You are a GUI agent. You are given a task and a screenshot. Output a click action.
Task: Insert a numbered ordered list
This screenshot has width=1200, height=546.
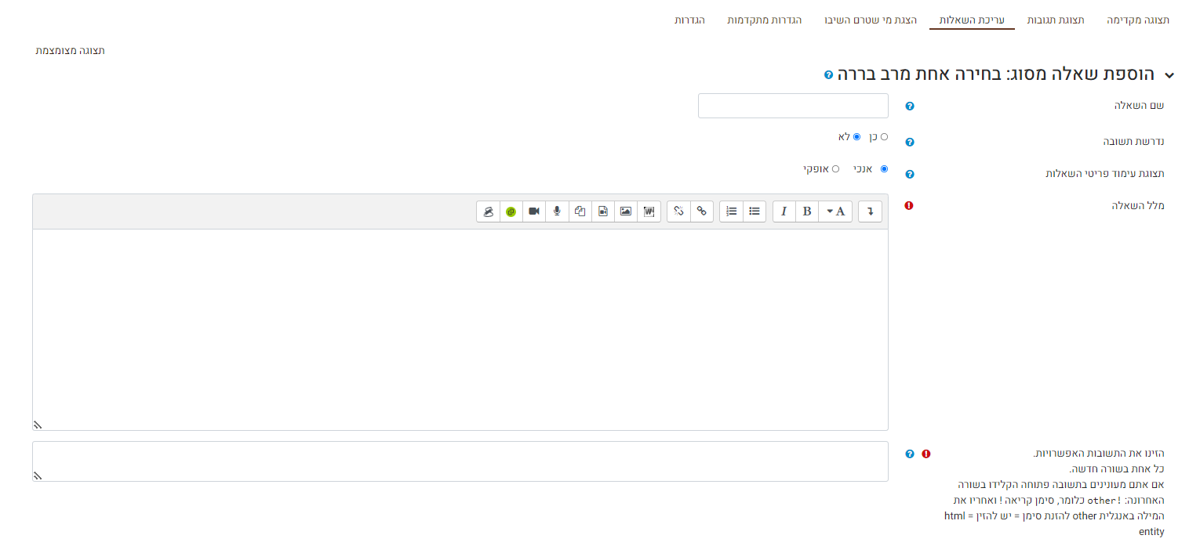(731, 212)
